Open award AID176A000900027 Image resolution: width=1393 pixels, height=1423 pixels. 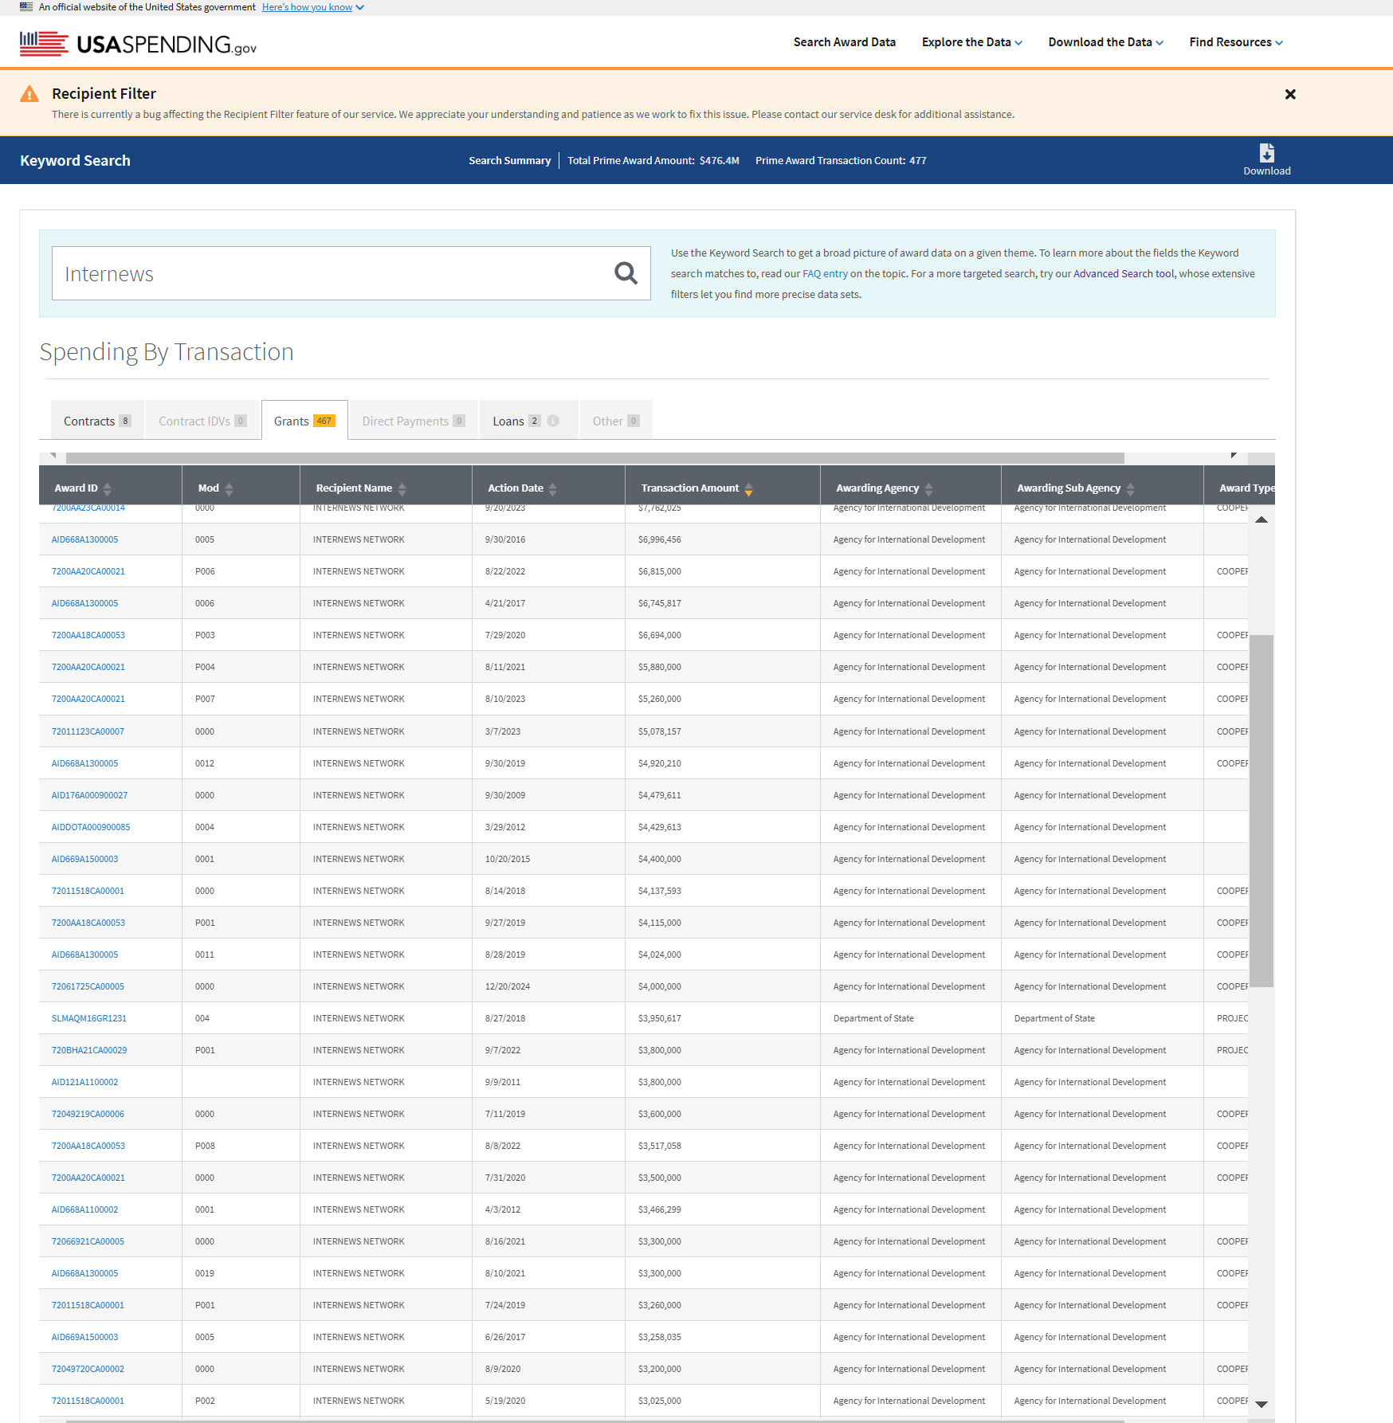tap(89, 795)
